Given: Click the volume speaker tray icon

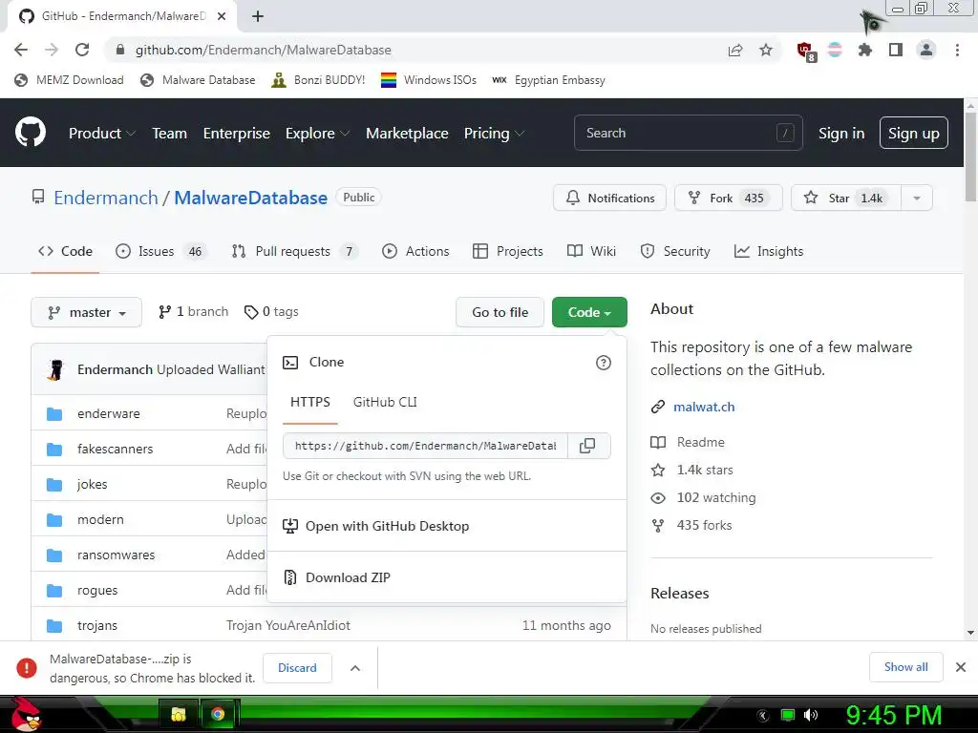Looking at the screenshot, I should (x=810, y=715).
